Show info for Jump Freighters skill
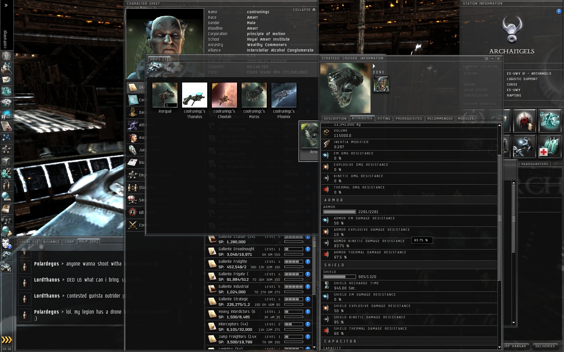This screenshot has width=564, height=352. [308, 337]
